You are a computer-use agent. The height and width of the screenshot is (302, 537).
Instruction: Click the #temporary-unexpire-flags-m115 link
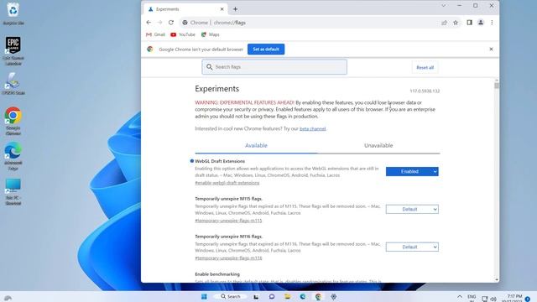point(228,221)
